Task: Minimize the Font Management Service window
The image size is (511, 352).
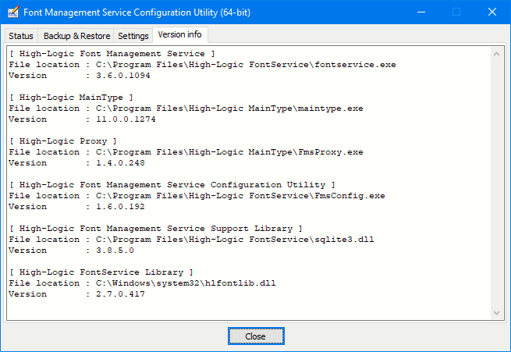Action: [x=422, y=12]
